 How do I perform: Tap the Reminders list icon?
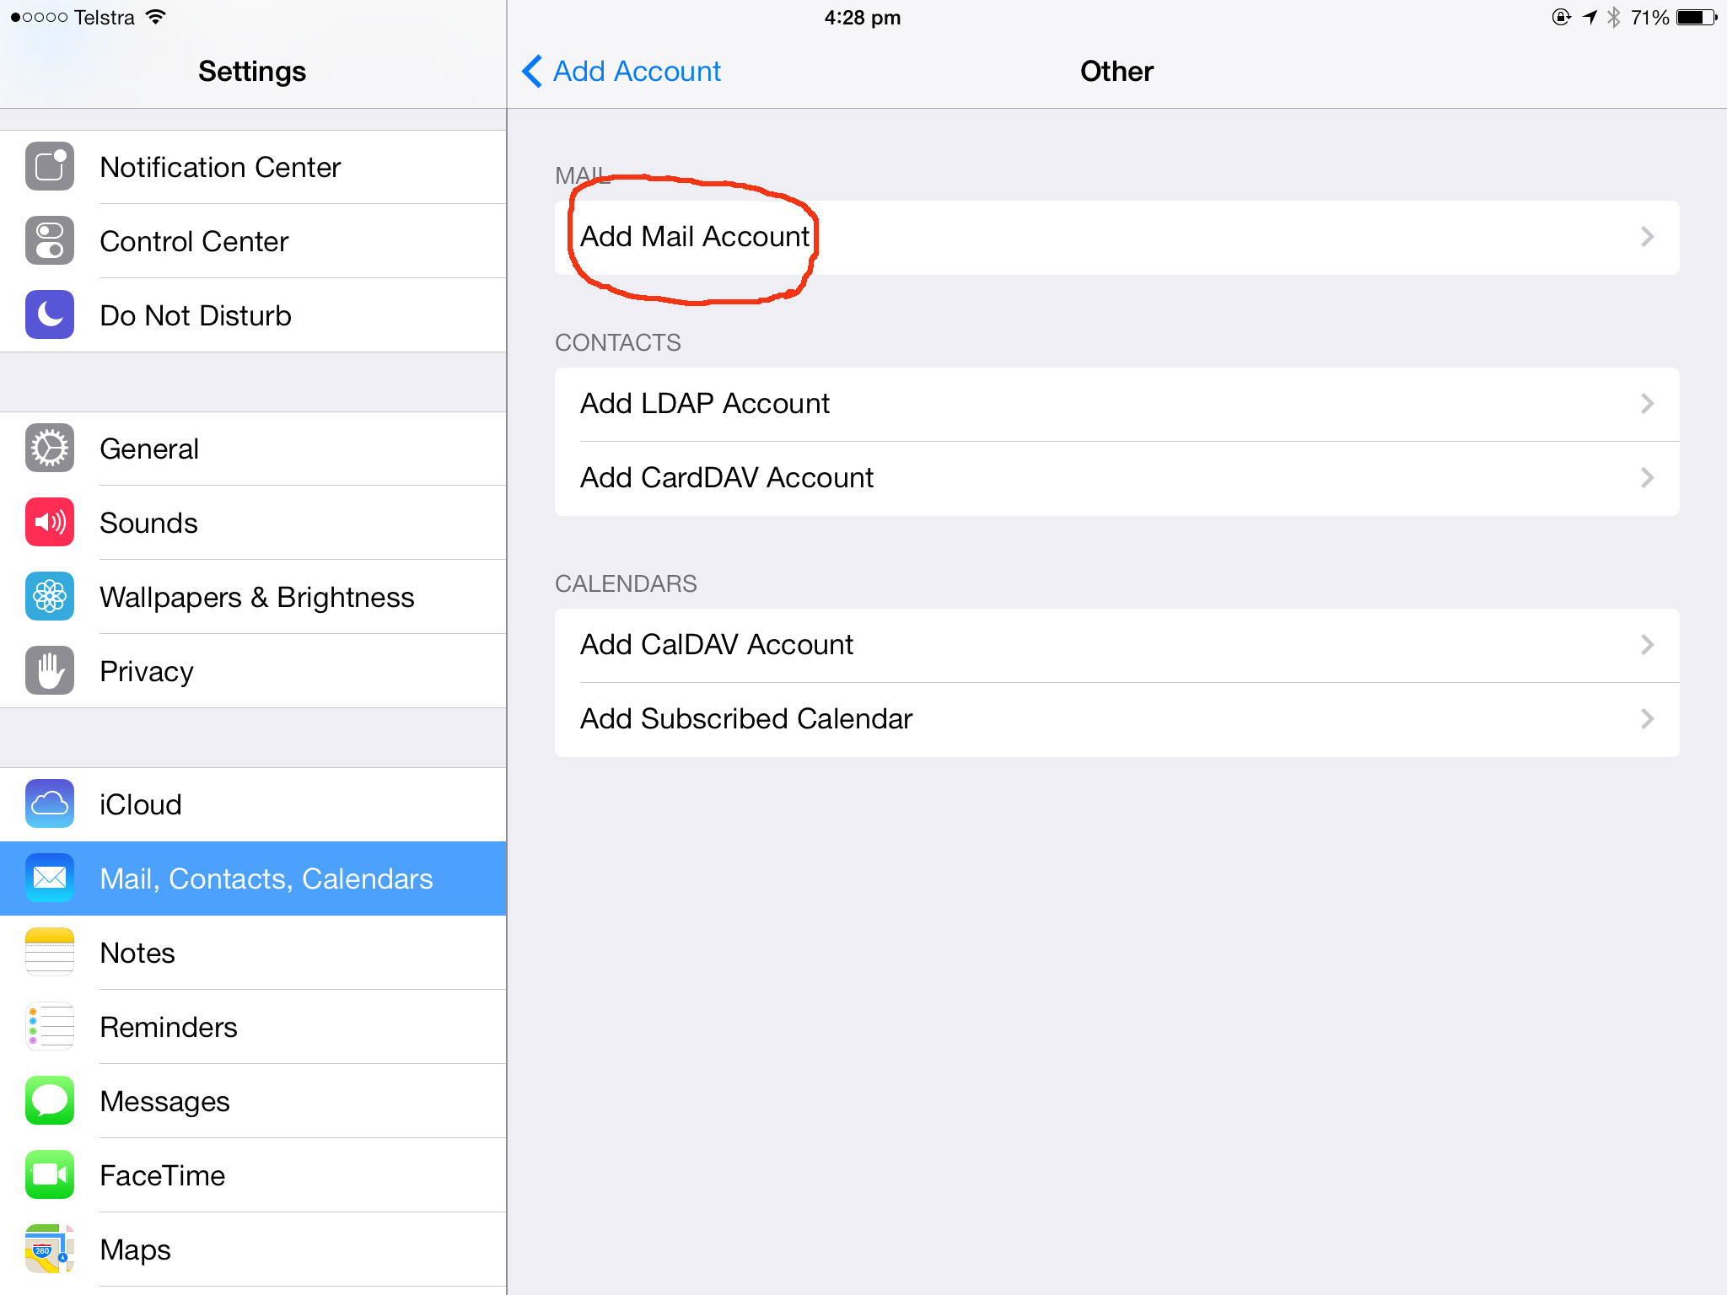(50, 1026)
